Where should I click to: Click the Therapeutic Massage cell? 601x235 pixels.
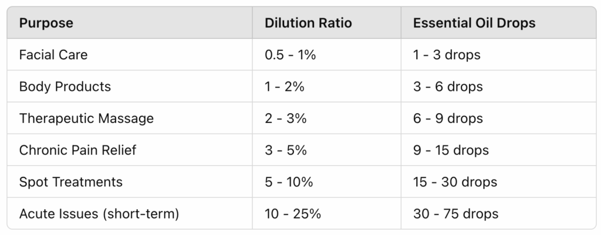point(86,118)
